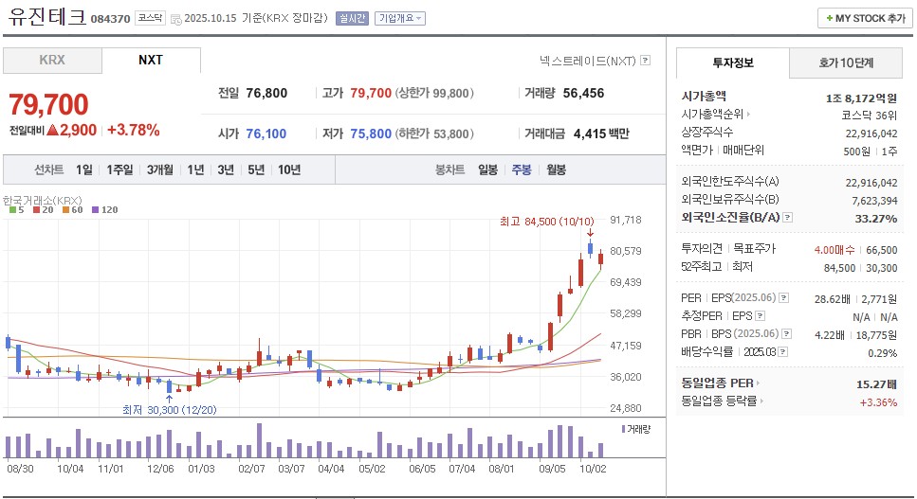Click the 10/02 date label on the chart axis

(x=593, y=469)
